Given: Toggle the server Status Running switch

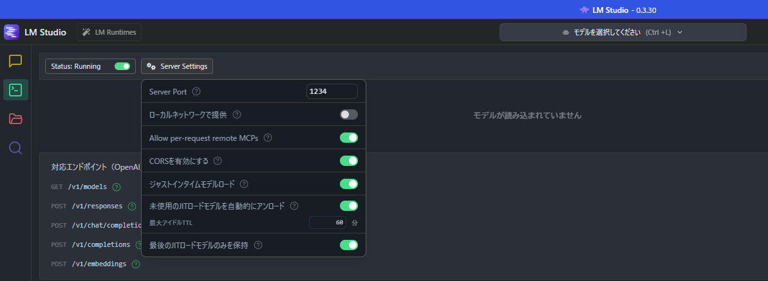Looking at the screenshot, I should tap(122, 66).
